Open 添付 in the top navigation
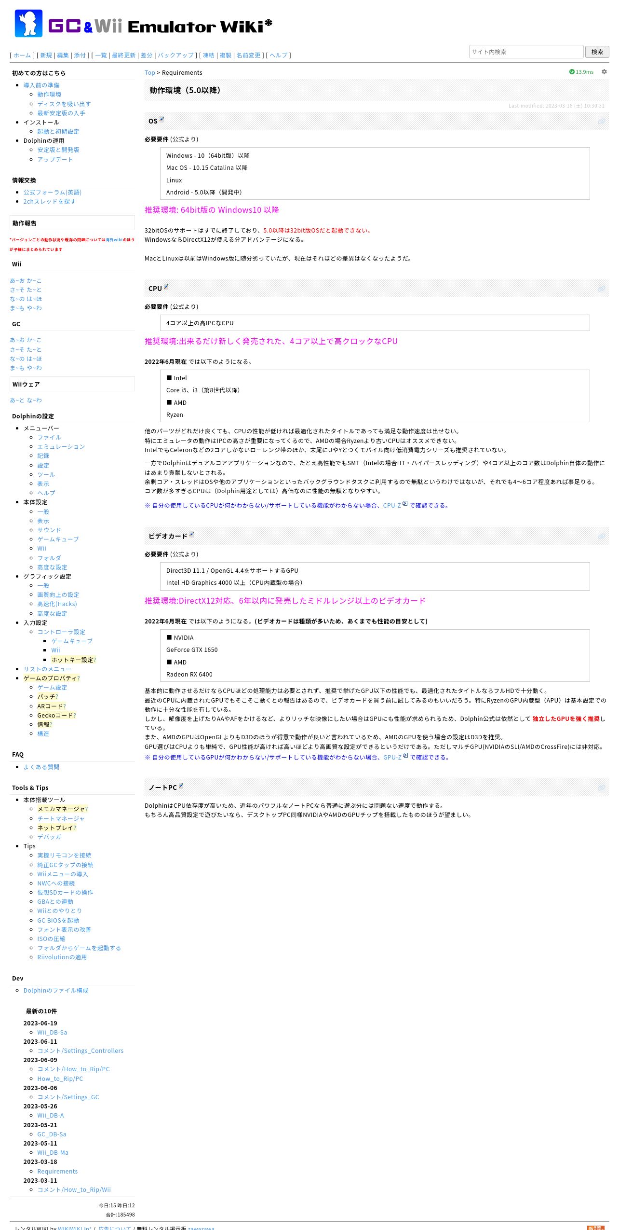Screen dimensions: 619x1230 80,55
